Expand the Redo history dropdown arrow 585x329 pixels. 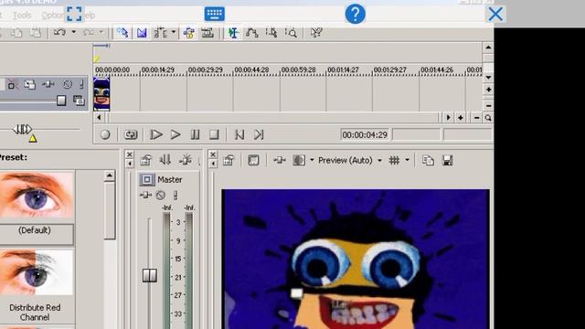(101, 32)
